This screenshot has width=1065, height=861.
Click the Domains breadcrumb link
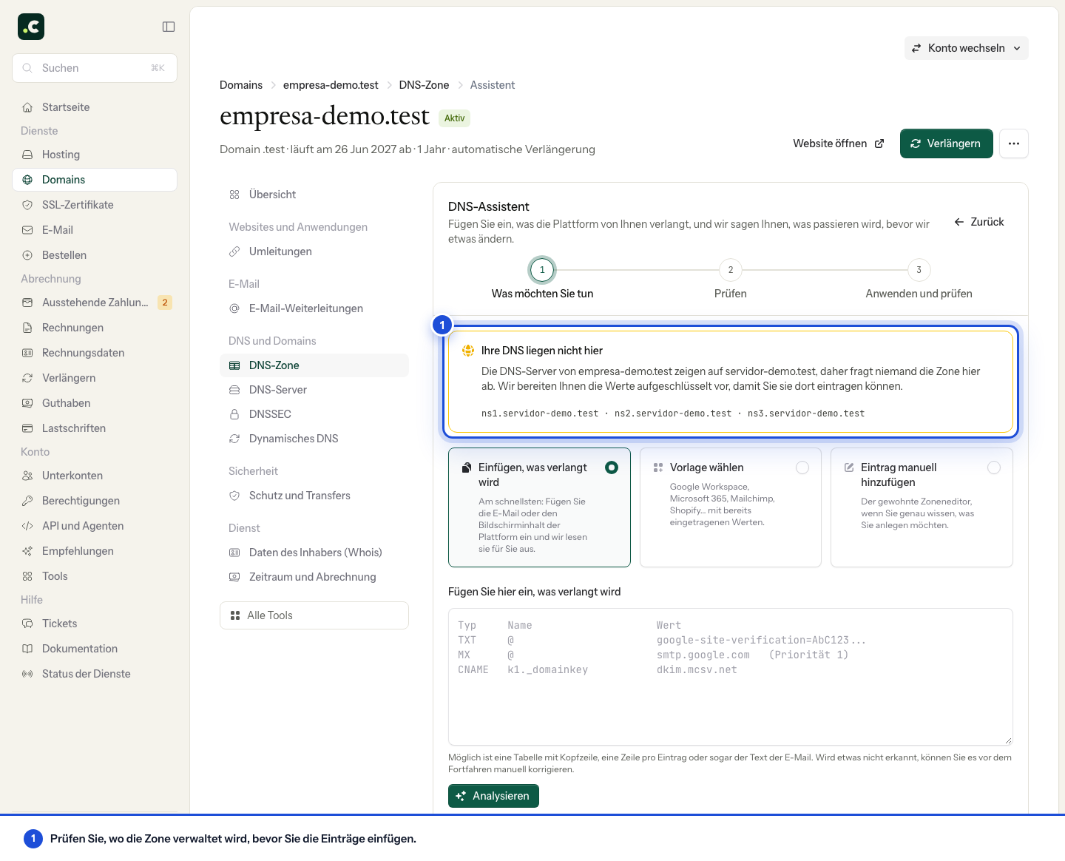pyautogui.click(x=241, y=85)
